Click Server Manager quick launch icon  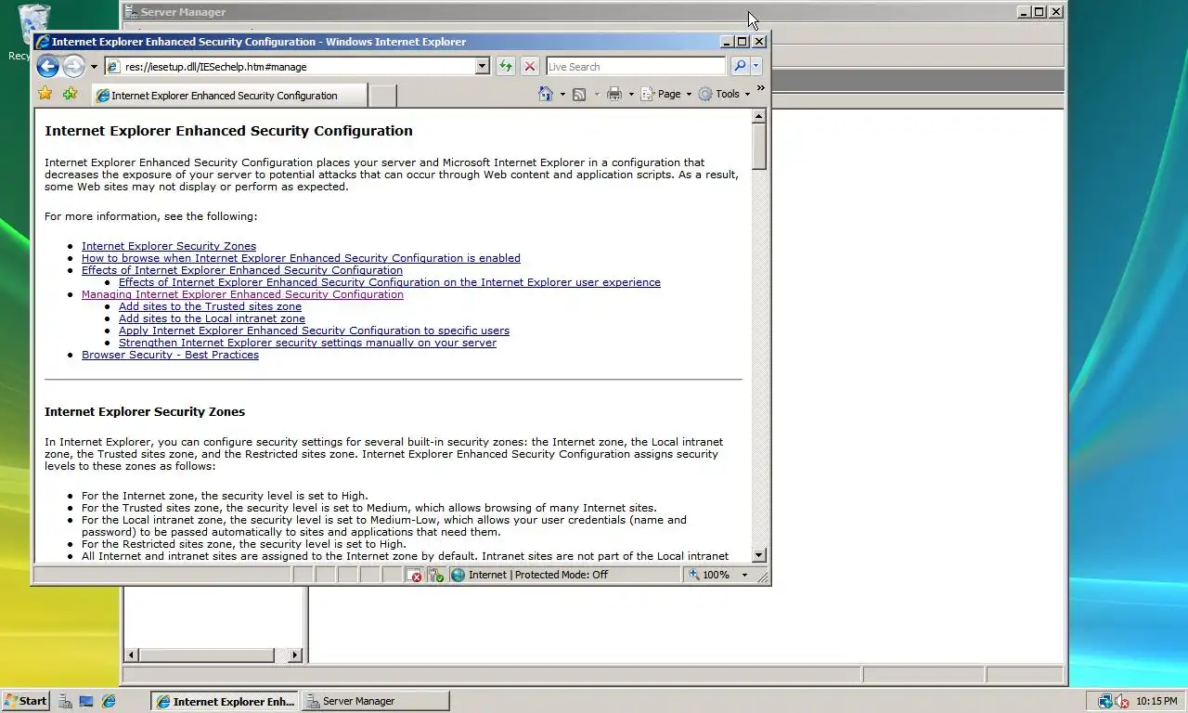click(65, 701)
